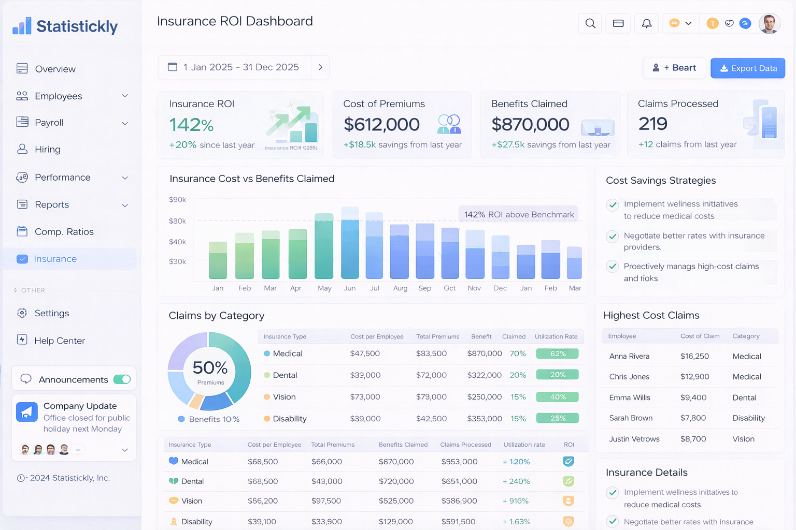The height and width of the screenshot is (530, 796).
Task: Open the notifications bell icon
Action: pyautogui.click(x=646, y=23)
